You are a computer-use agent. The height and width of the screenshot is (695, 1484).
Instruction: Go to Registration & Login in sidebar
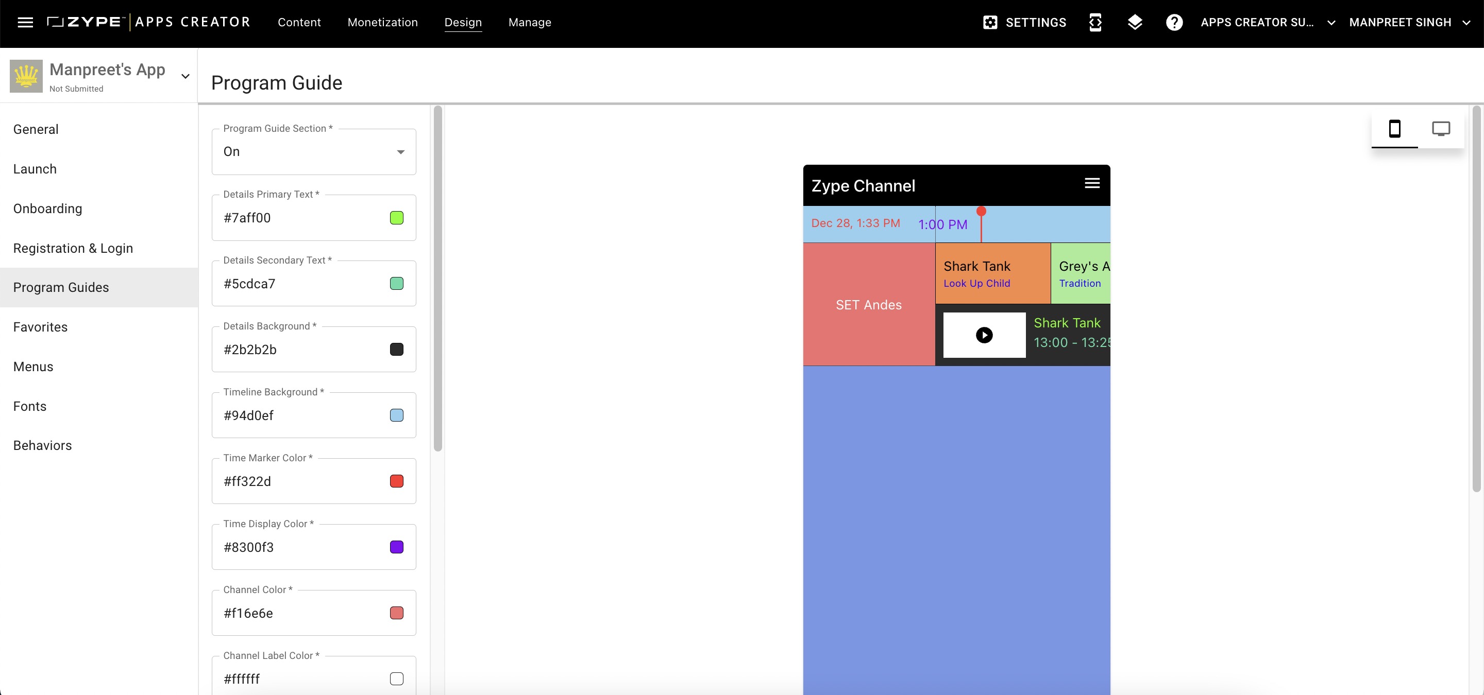coord(99,248)
